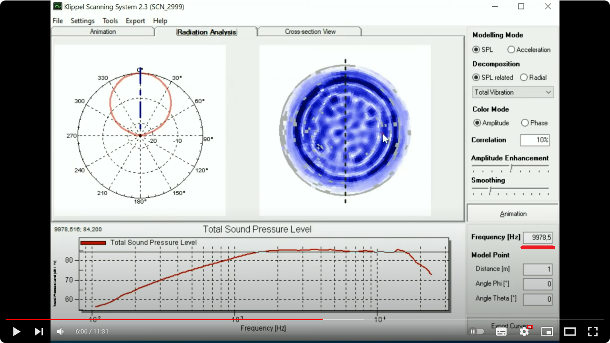
Task: Choose SPL related decomposition
Action: (x=493, y=78)
